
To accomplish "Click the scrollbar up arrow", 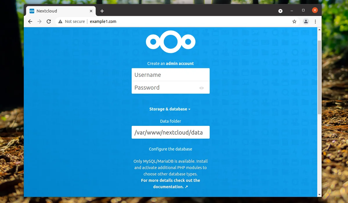I will pyautogui.click(x=320, y=29).
